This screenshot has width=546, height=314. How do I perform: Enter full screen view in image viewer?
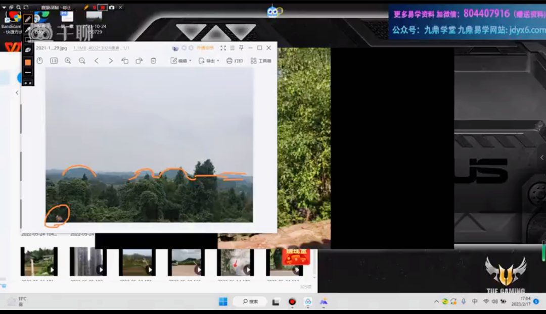coord(223,48)
